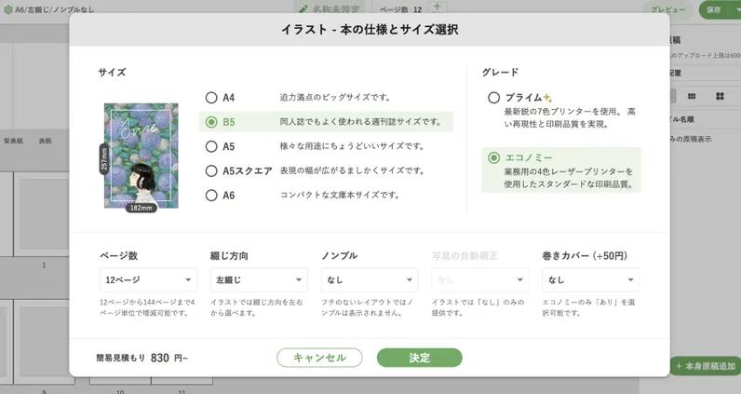The width and height of the screenshot is (741, 394).
Task: Expand the 巻きカバー dropdown
Action: tap(591, 279)
